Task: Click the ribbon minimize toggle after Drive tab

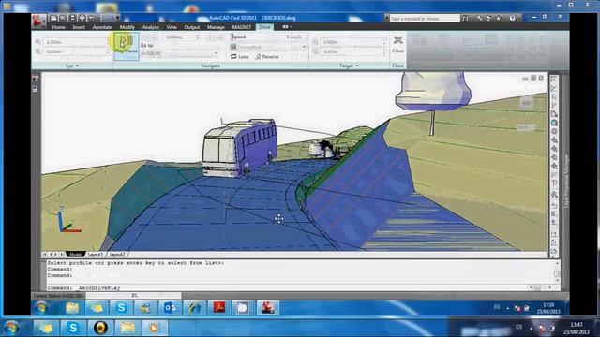Action: coord(286,27)
